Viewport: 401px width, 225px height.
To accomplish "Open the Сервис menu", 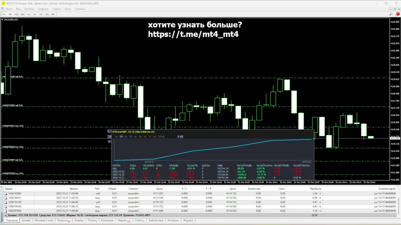I will pos(56,9).
